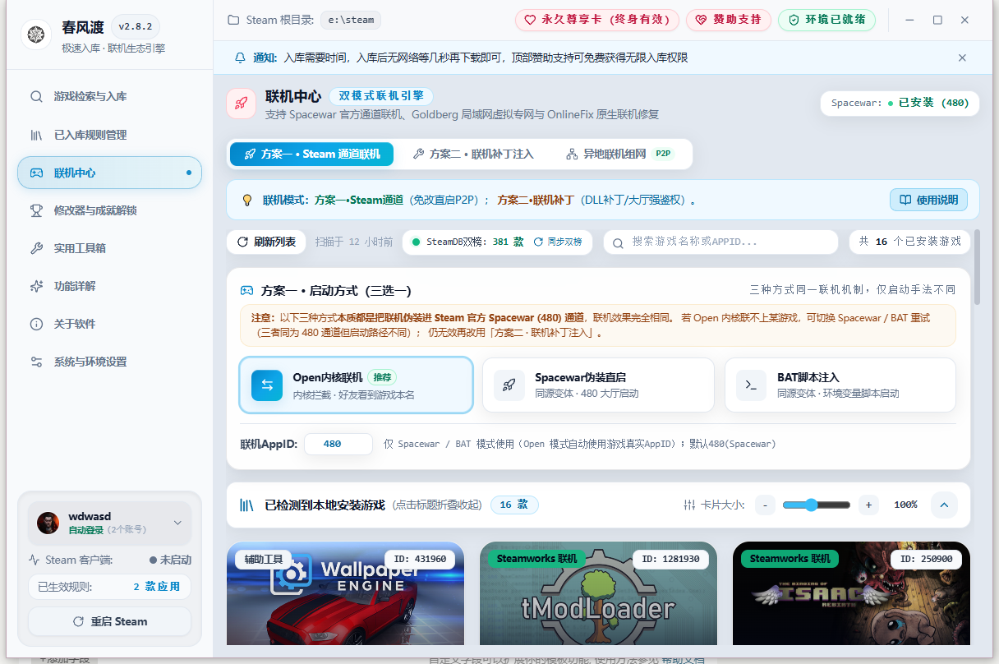Open 系统与环境设置 in the sidebar

tap(109, 362)
